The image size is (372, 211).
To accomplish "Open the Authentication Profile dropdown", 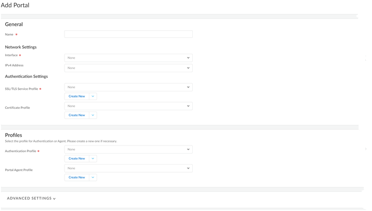I will tap(128, 149).
